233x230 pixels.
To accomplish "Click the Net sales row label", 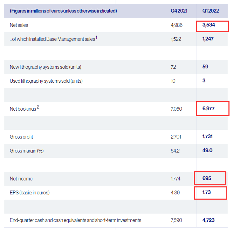I will click(19, 25).
